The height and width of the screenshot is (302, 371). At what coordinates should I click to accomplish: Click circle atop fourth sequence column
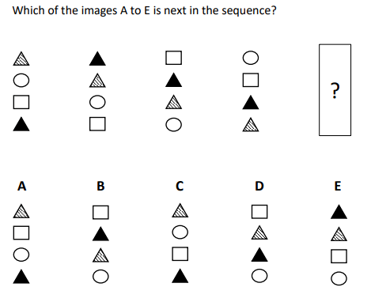click(x=251, y=58)
